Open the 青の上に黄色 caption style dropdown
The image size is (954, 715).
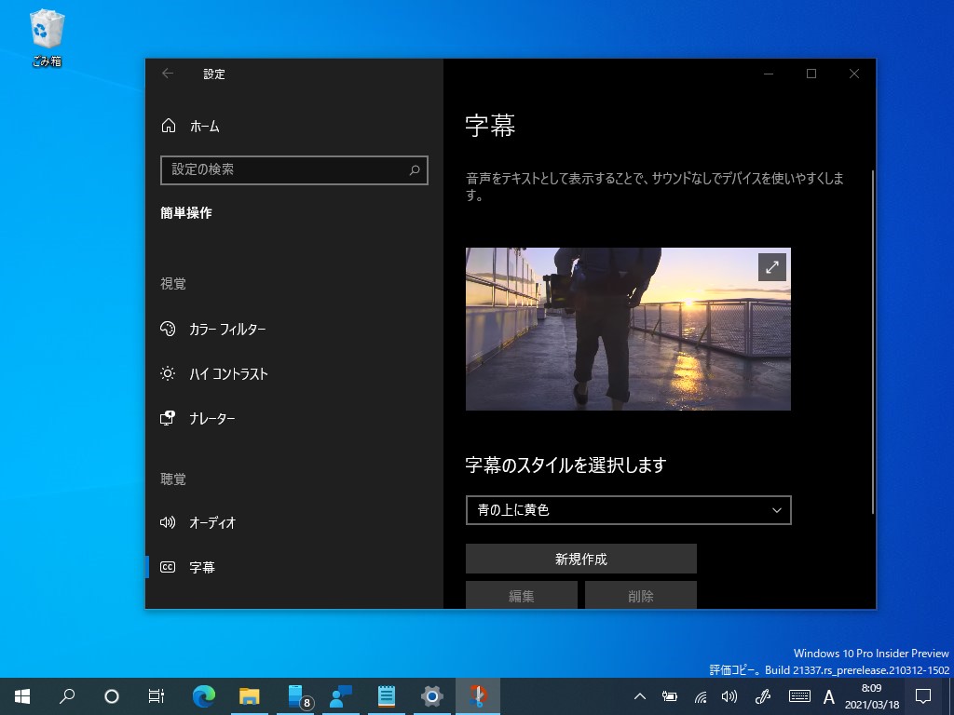[628, 510]
